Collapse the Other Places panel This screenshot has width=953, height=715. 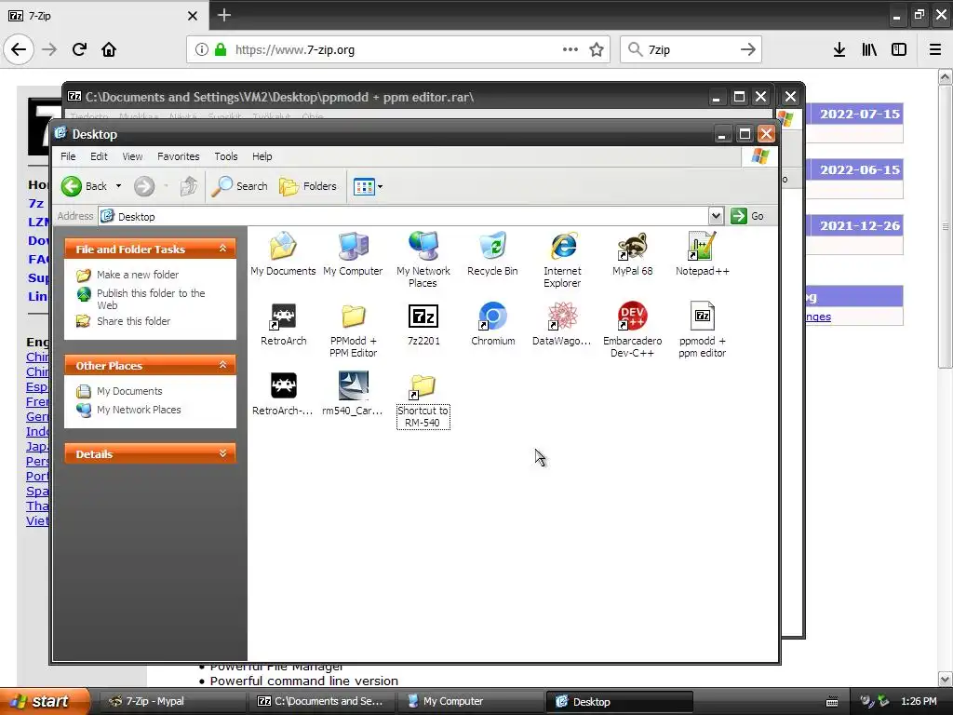pos(223,365)
